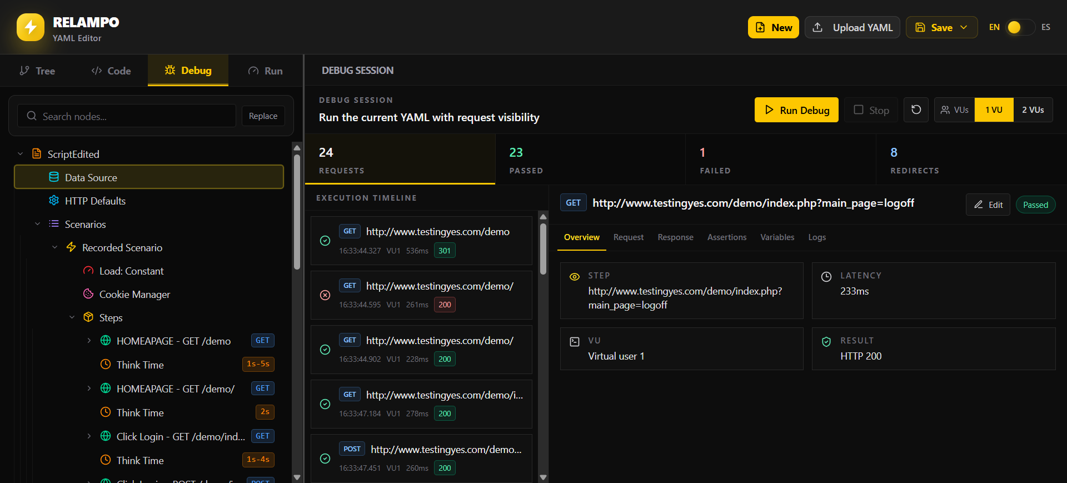Screen dimensions: 1067x483
Task: Open the Variables detail tab
Action: pos(777,237)
